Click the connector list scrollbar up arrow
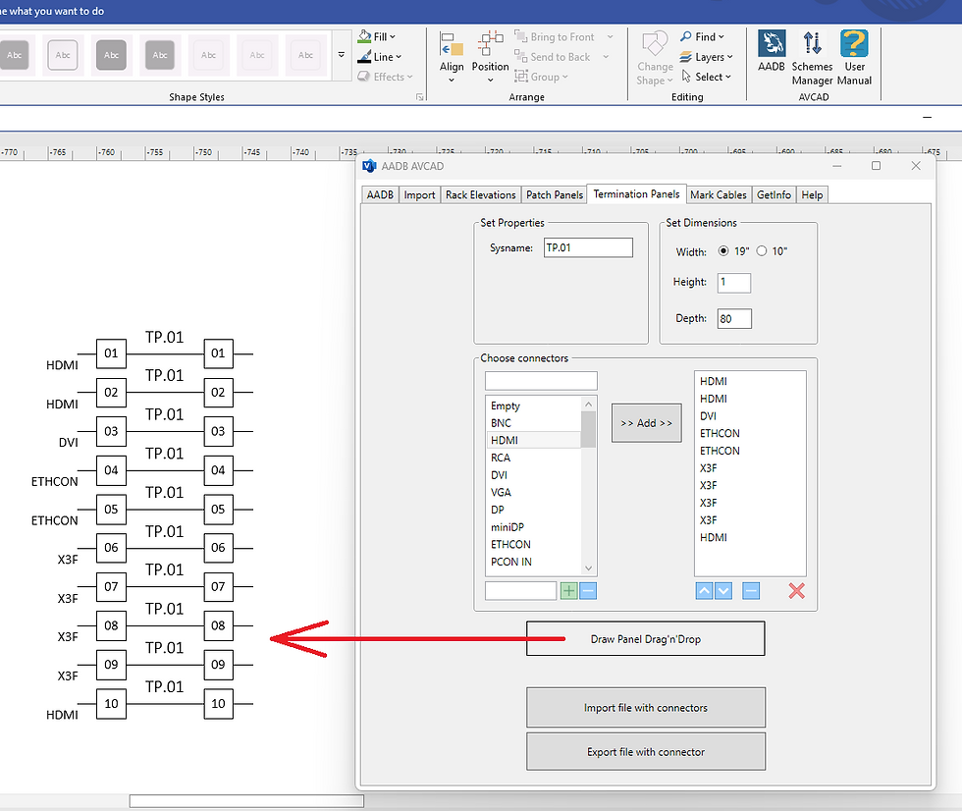Image resolution: width=962 pixels, height=811 pixels. [x=588, y=404]
